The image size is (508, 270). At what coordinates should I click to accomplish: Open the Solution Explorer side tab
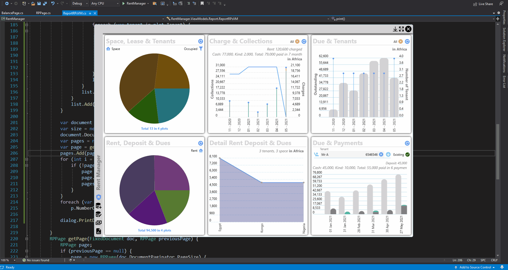pos(504,39)
